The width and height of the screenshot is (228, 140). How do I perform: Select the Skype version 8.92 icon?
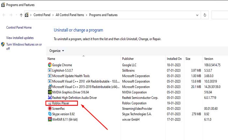(x=50, y=114)
